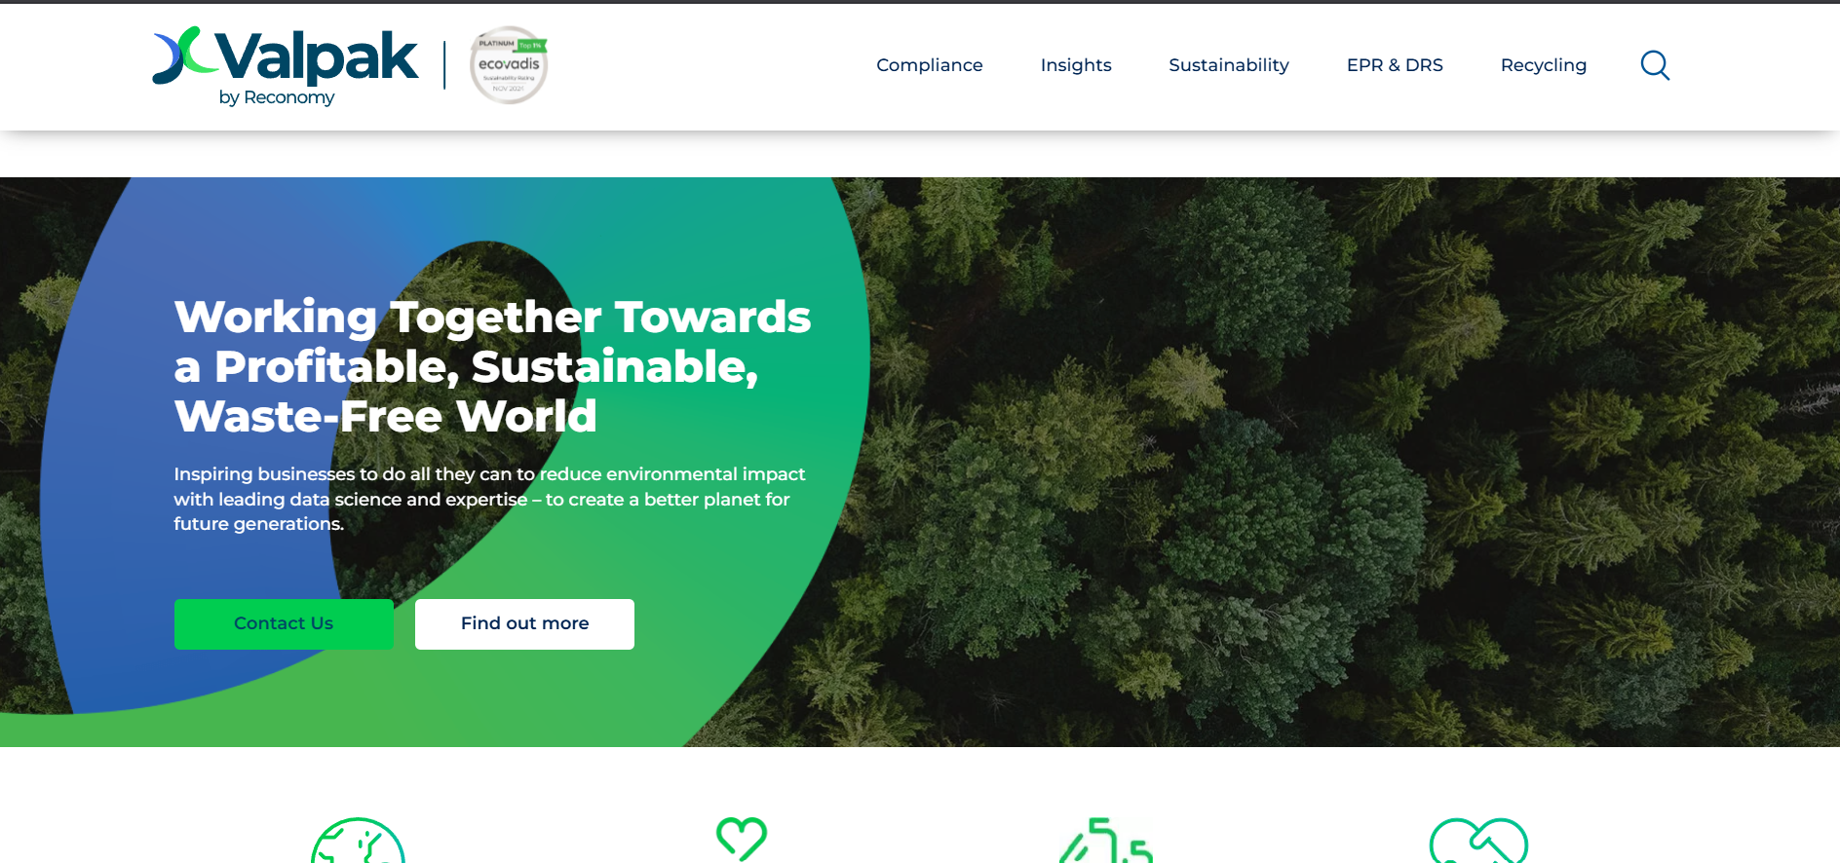This screenshot has height=863, width=1840.
Task: Open the Insights menu
Action: coord(1076,65)
